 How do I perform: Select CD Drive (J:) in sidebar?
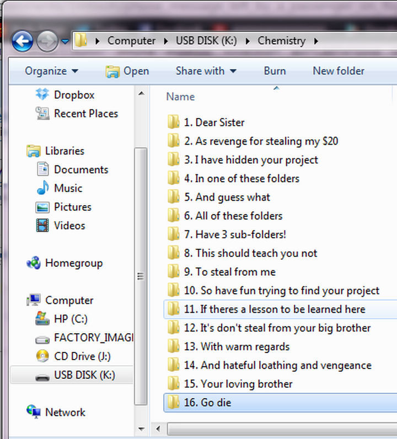pyautogui.click(x=82, y=356)
